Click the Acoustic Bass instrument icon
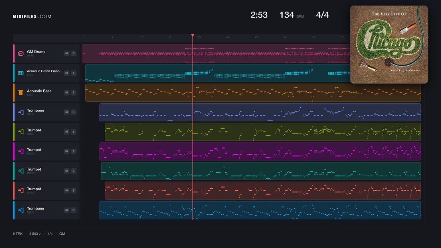This screenshot has width=441, height=248. (21, 93)
